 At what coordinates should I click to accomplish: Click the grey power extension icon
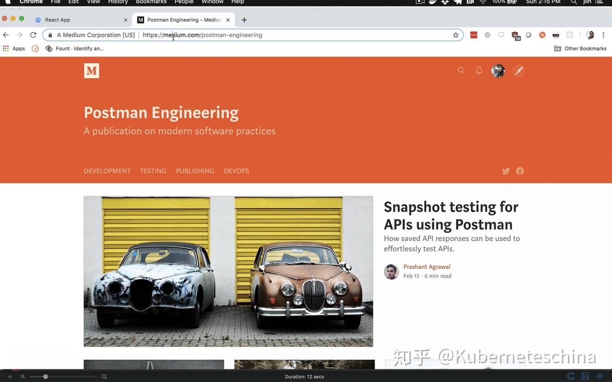point(487,35)
